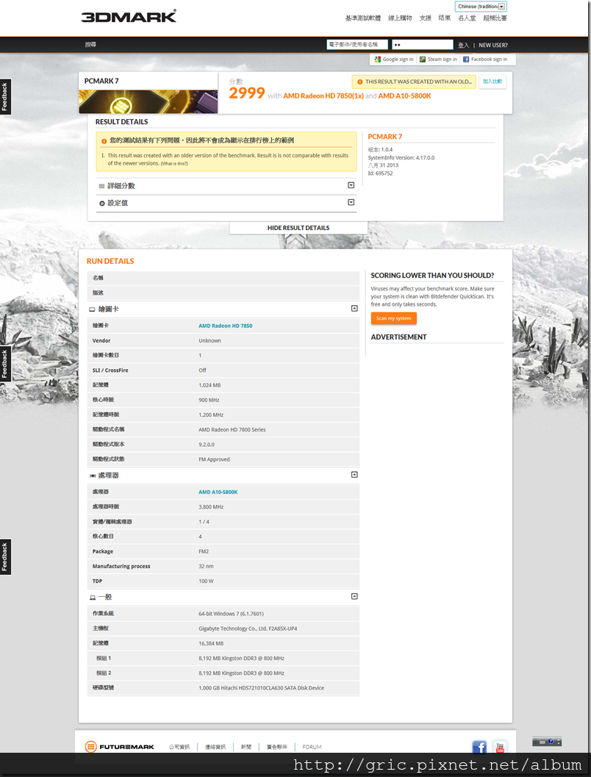Image resolution: width=591 pixels, height=777 pixels.
Task: Open the 廣告夥伴 footer link
Action: pyautogui.click(x=277, y=748)
